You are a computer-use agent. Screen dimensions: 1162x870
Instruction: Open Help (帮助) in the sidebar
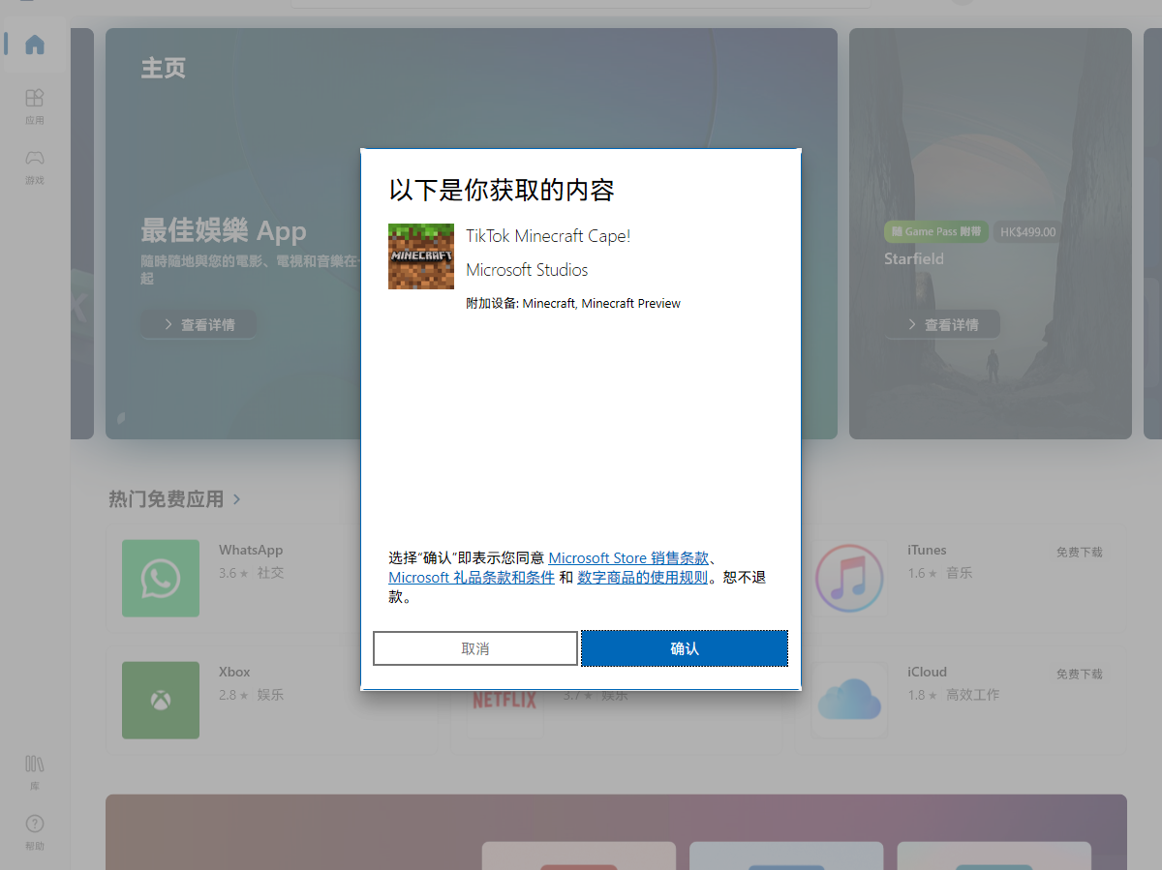35,831
